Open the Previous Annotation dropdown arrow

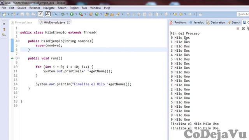(170, 14)
